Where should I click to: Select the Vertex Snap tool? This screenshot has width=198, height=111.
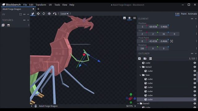click(55, 14)
